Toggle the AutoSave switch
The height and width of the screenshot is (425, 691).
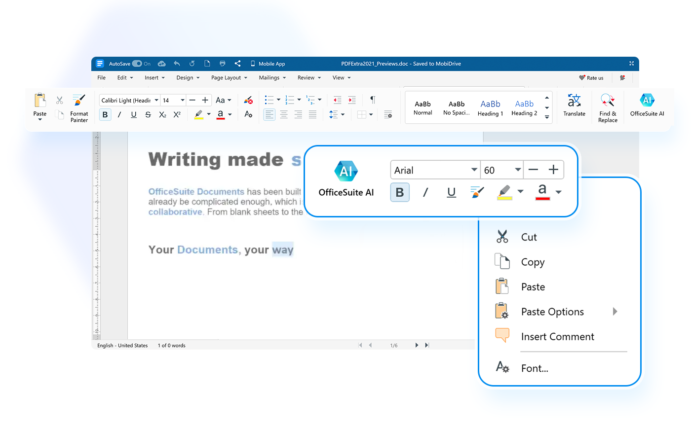[137, 64]
